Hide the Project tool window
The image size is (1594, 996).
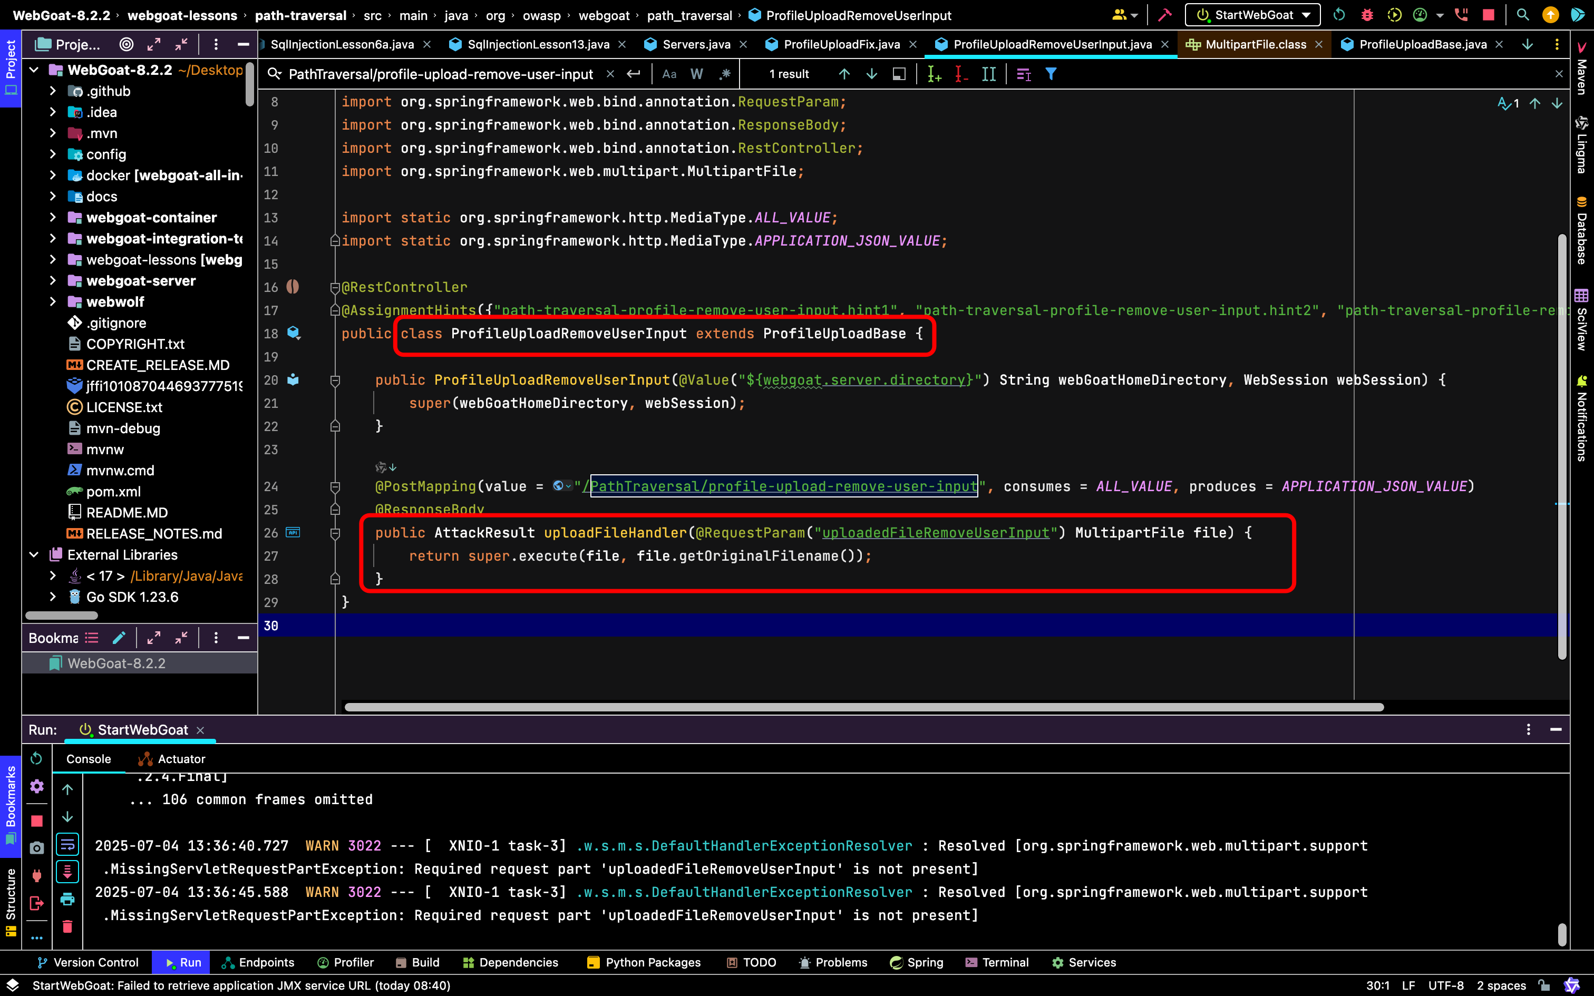[x=243, y=44]
